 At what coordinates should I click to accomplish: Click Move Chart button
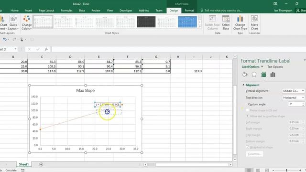(x=254, y=23)
